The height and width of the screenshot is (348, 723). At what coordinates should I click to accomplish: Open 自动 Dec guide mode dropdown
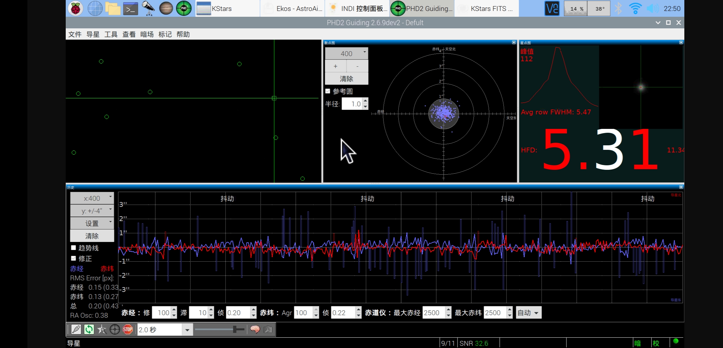[x=528, y=313]
